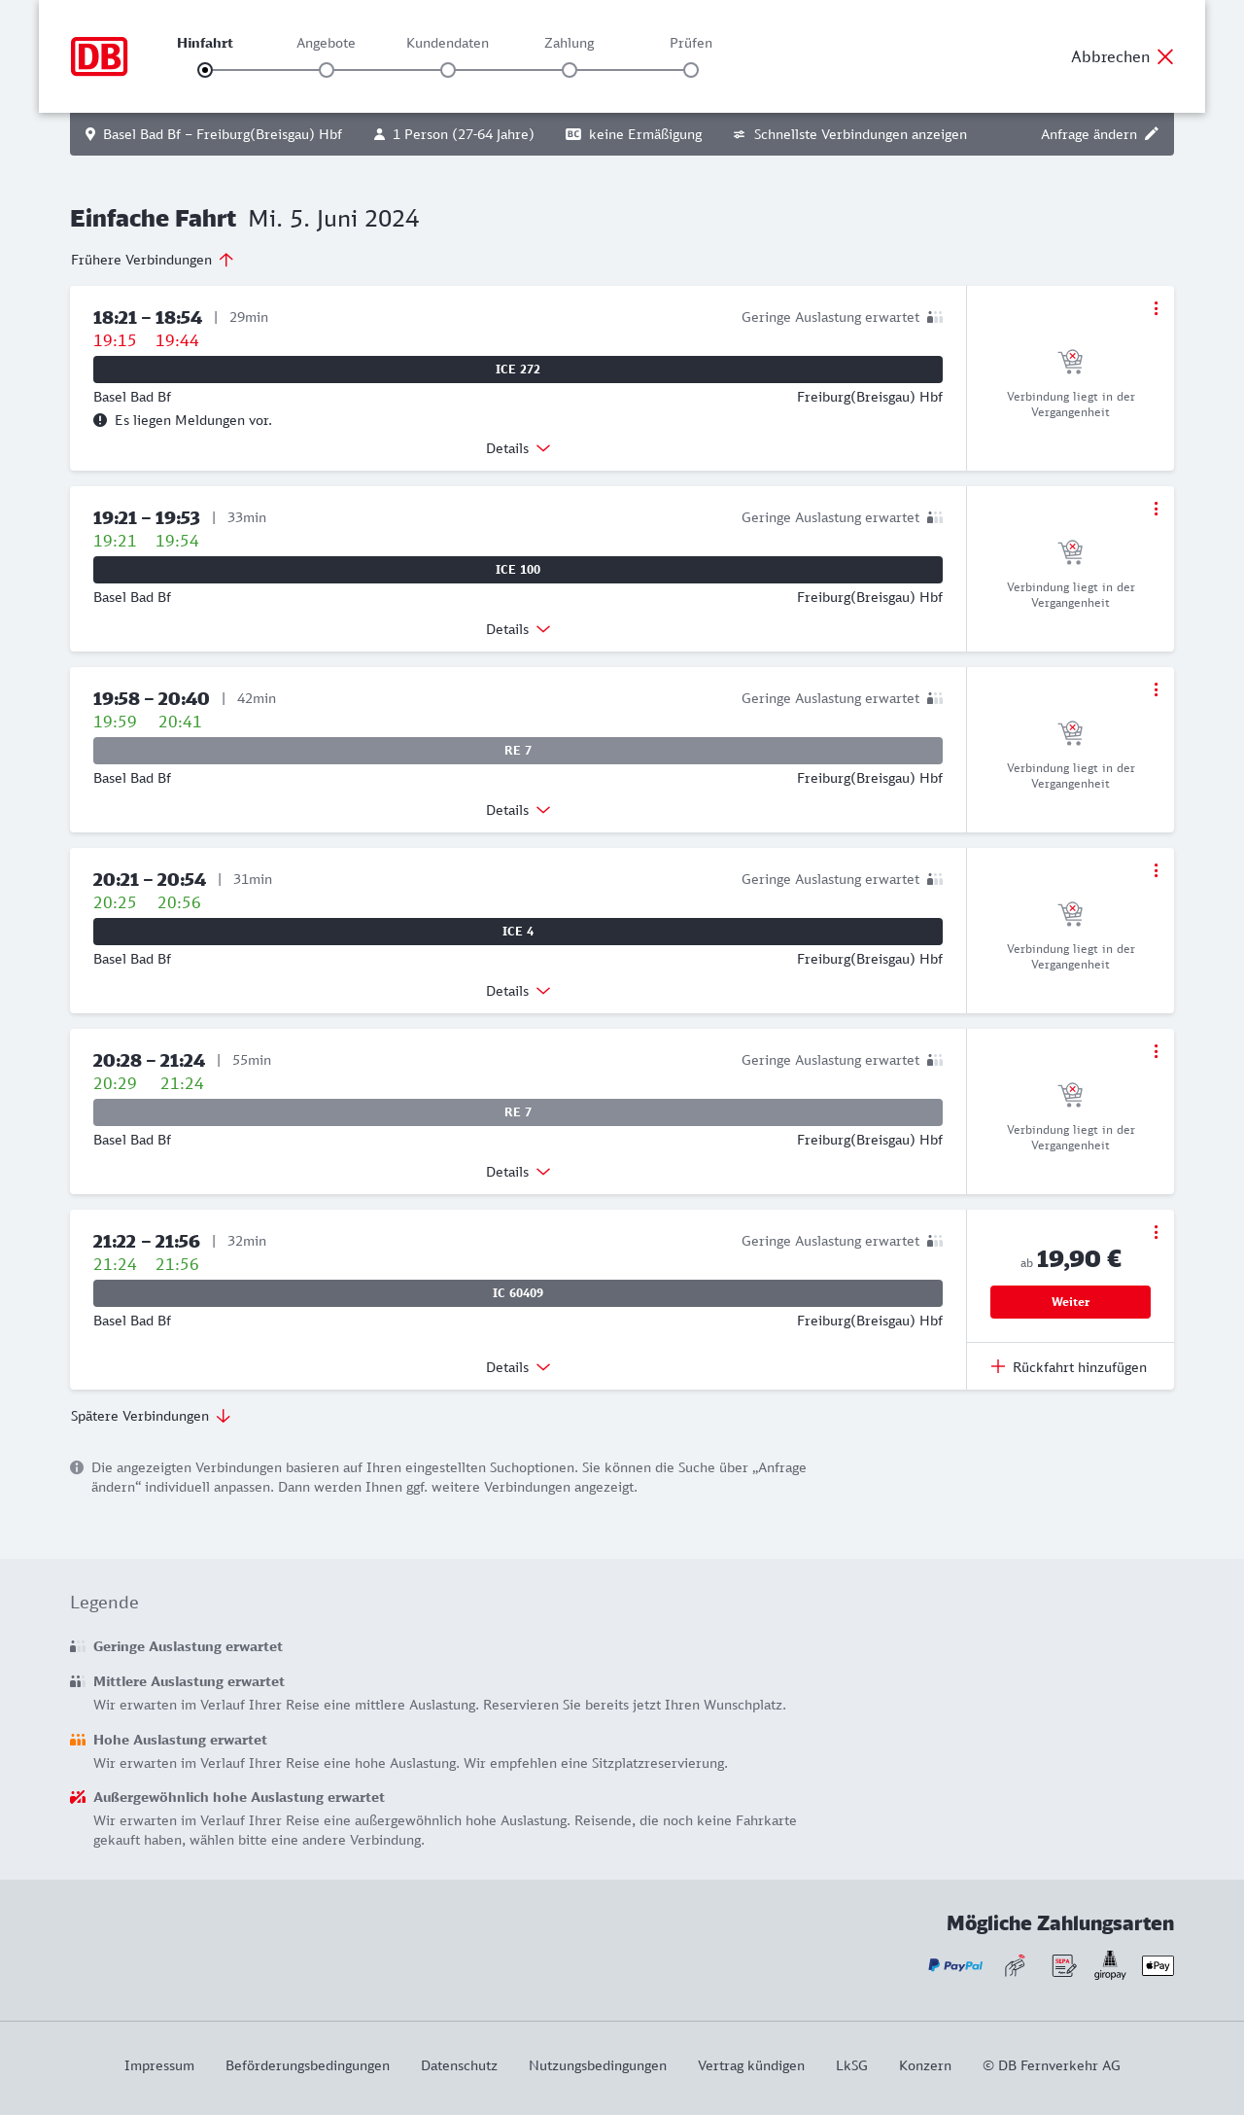Click the PayPal payment logo

[x=955, y=1965]
